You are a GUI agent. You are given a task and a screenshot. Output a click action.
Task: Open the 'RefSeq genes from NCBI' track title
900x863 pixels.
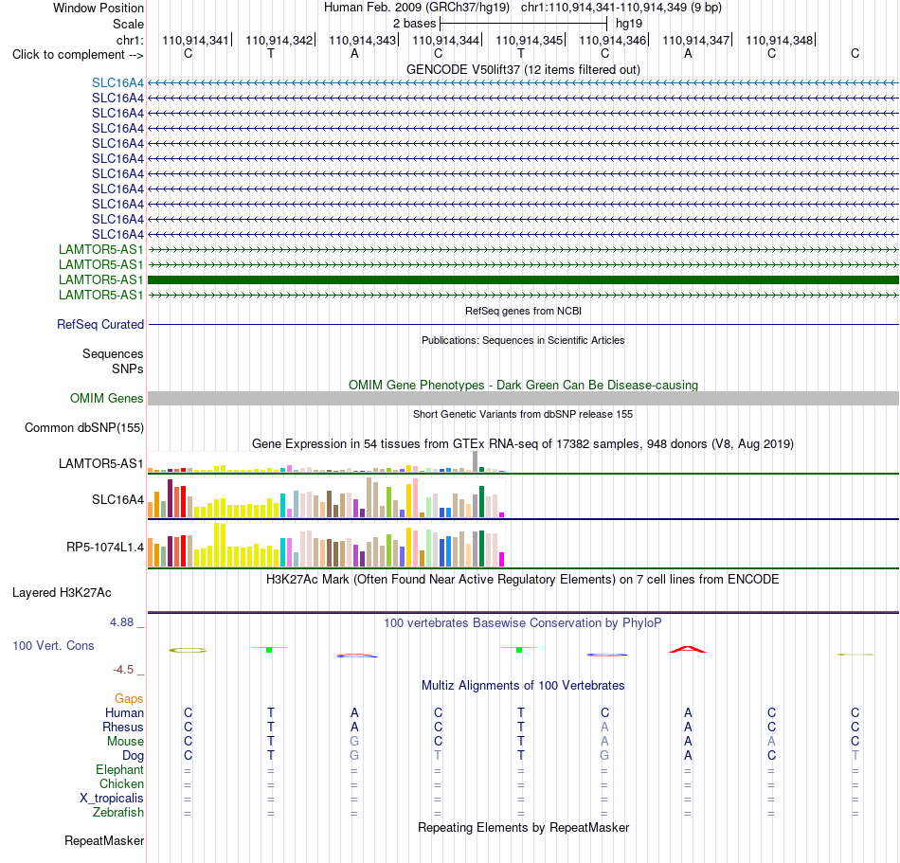pyautogui.click(x=524, y=311)
